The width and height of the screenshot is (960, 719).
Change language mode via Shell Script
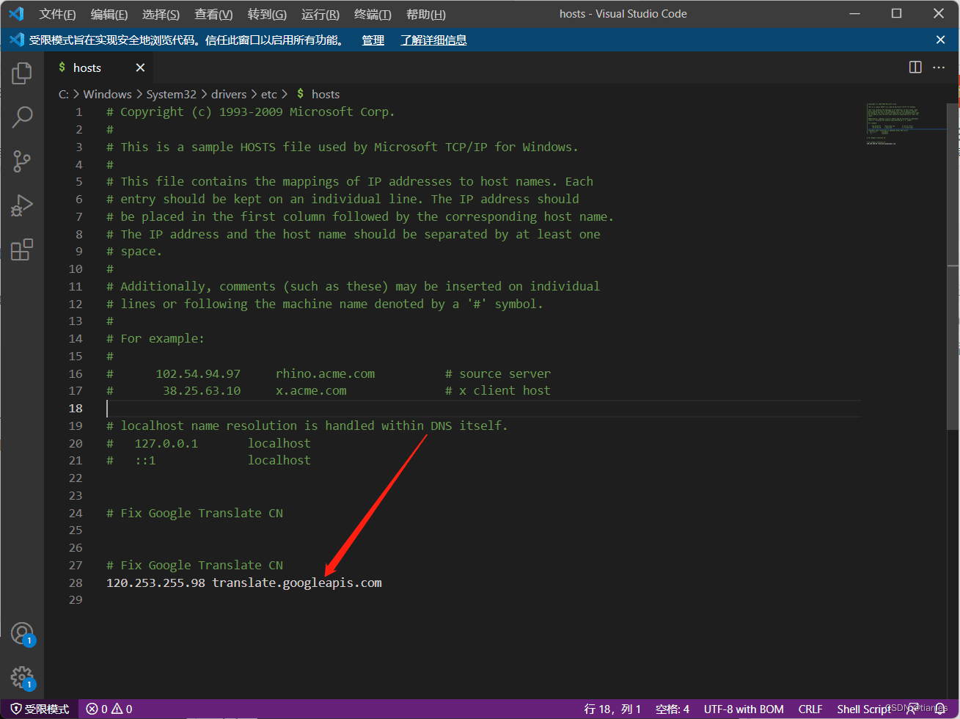864,709
